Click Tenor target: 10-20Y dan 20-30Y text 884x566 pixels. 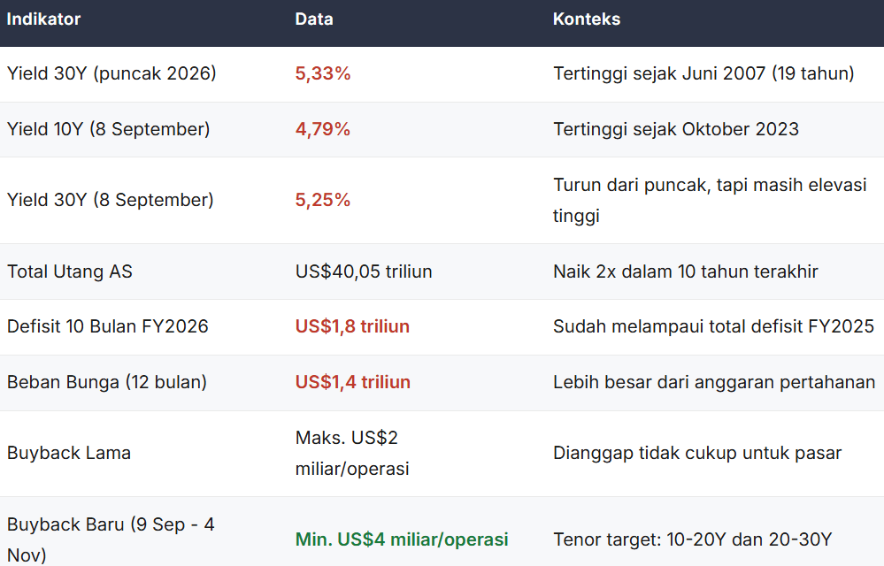pyautogui.click(x=692, y=539)
